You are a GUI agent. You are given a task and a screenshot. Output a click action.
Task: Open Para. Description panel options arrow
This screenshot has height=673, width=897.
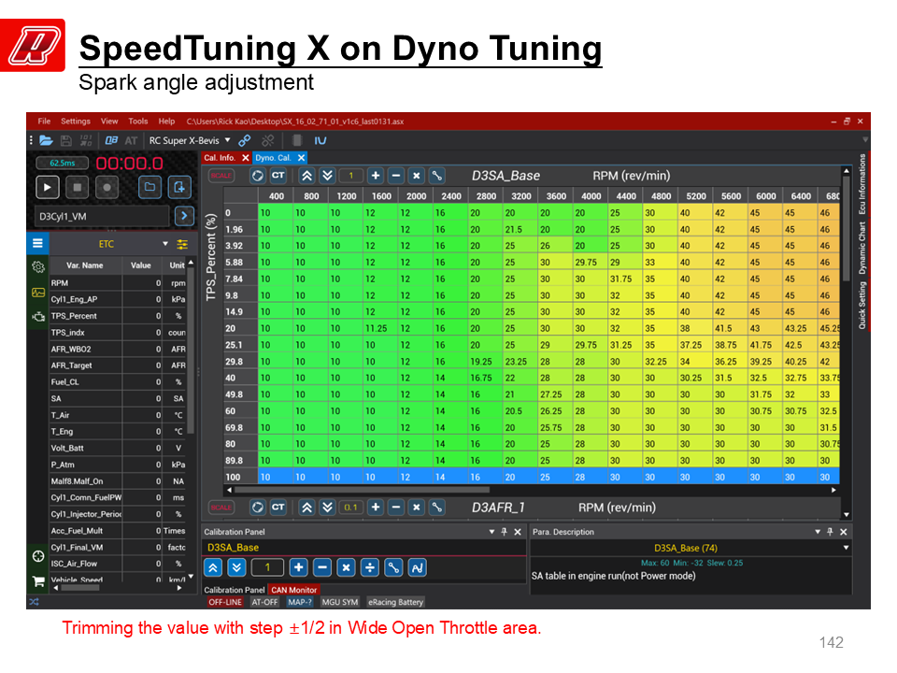(x=818, y=532)
